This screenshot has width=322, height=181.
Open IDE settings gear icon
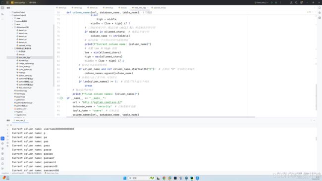coord(302,2)
